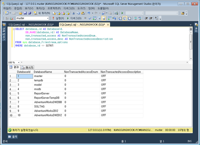Open the 쿼리(Q) menu

pyautogui.click(x=40, y=8)
